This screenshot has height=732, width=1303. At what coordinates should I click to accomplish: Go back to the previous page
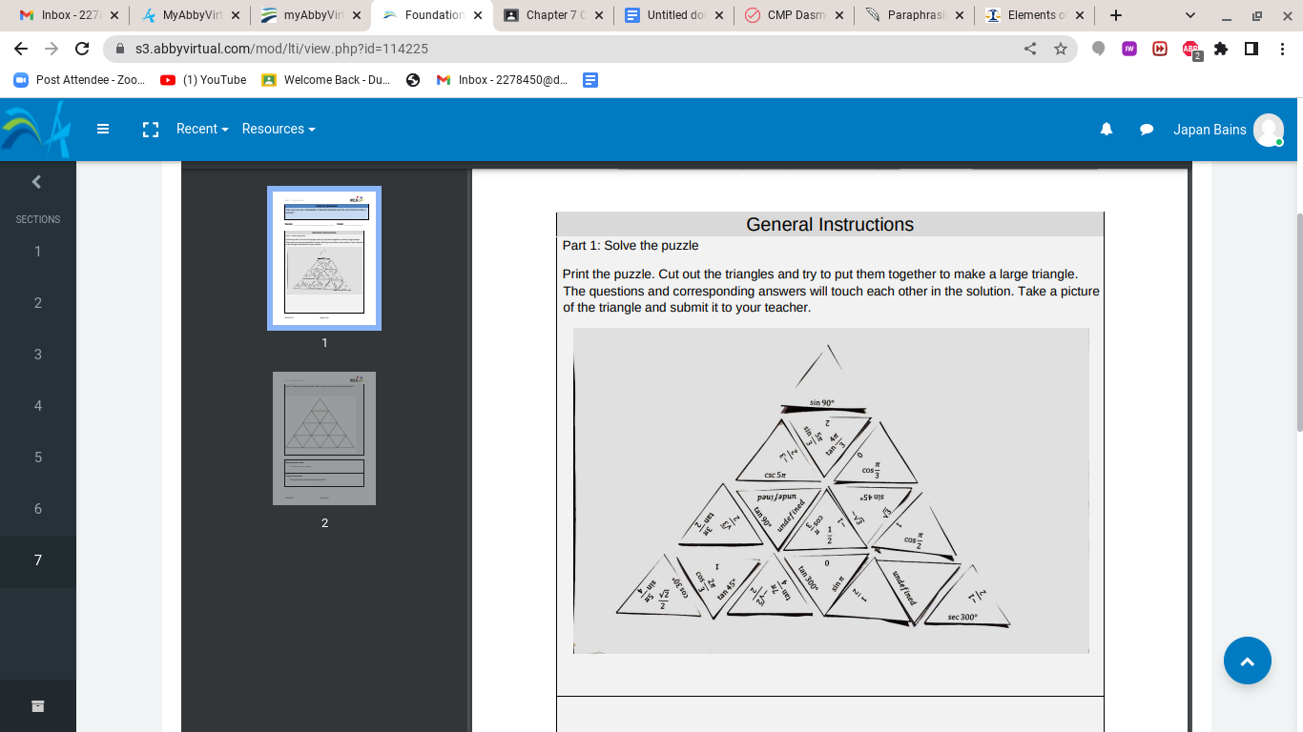click(x=21, y=49)
